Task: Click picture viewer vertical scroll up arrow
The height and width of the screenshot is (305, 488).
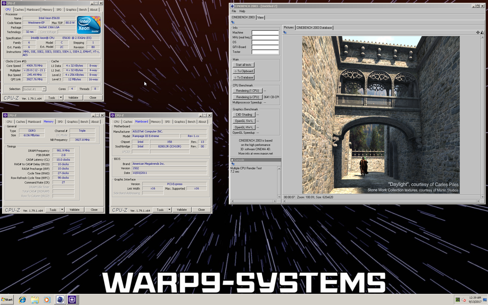Action: click(482, 37)
